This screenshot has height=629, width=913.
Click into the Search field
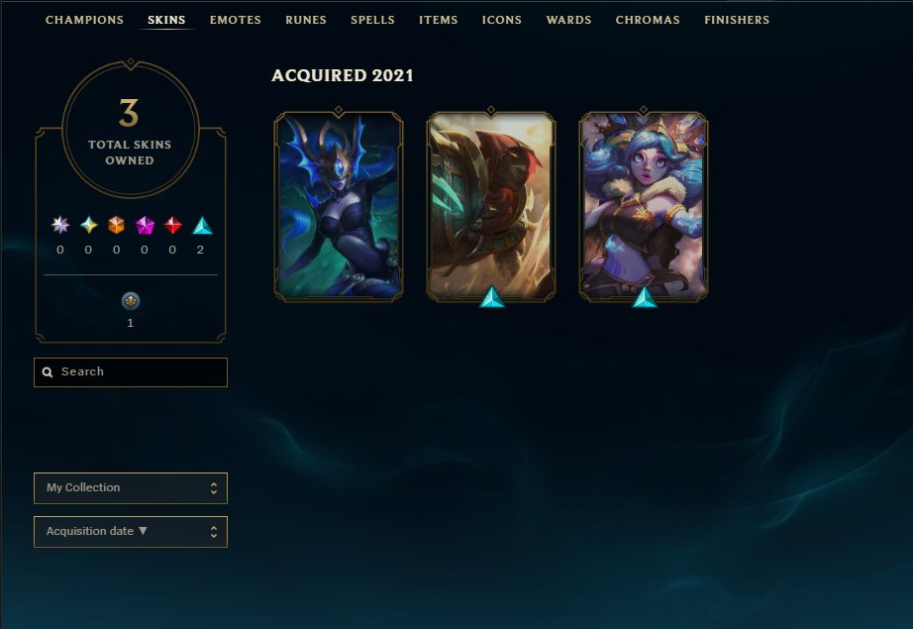coord(131,372)
